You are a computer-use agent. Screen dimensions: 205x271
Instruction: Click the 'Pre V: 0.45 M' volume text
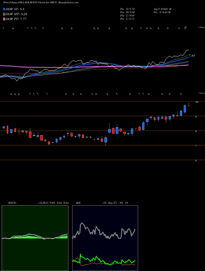[162, 12]
